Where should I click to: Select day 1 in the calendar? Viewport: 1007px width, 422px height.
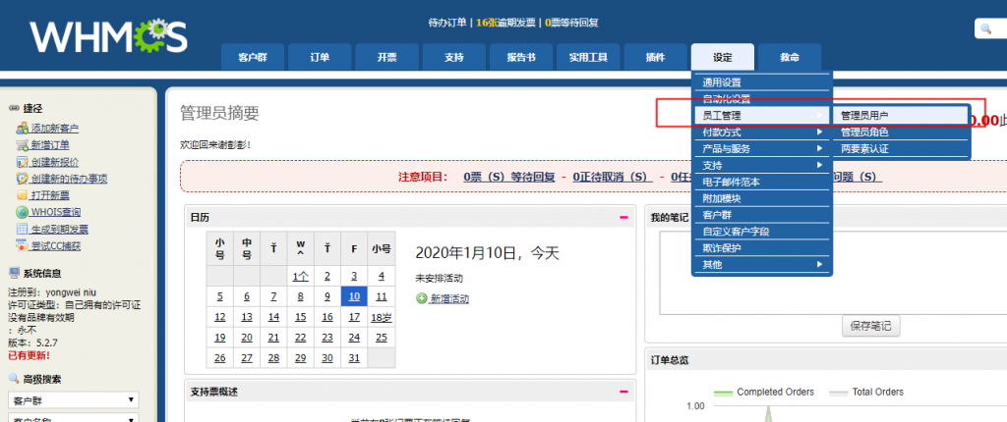tap(301, 277)
